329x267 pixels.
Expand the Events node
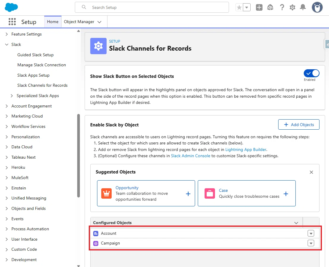7,219
